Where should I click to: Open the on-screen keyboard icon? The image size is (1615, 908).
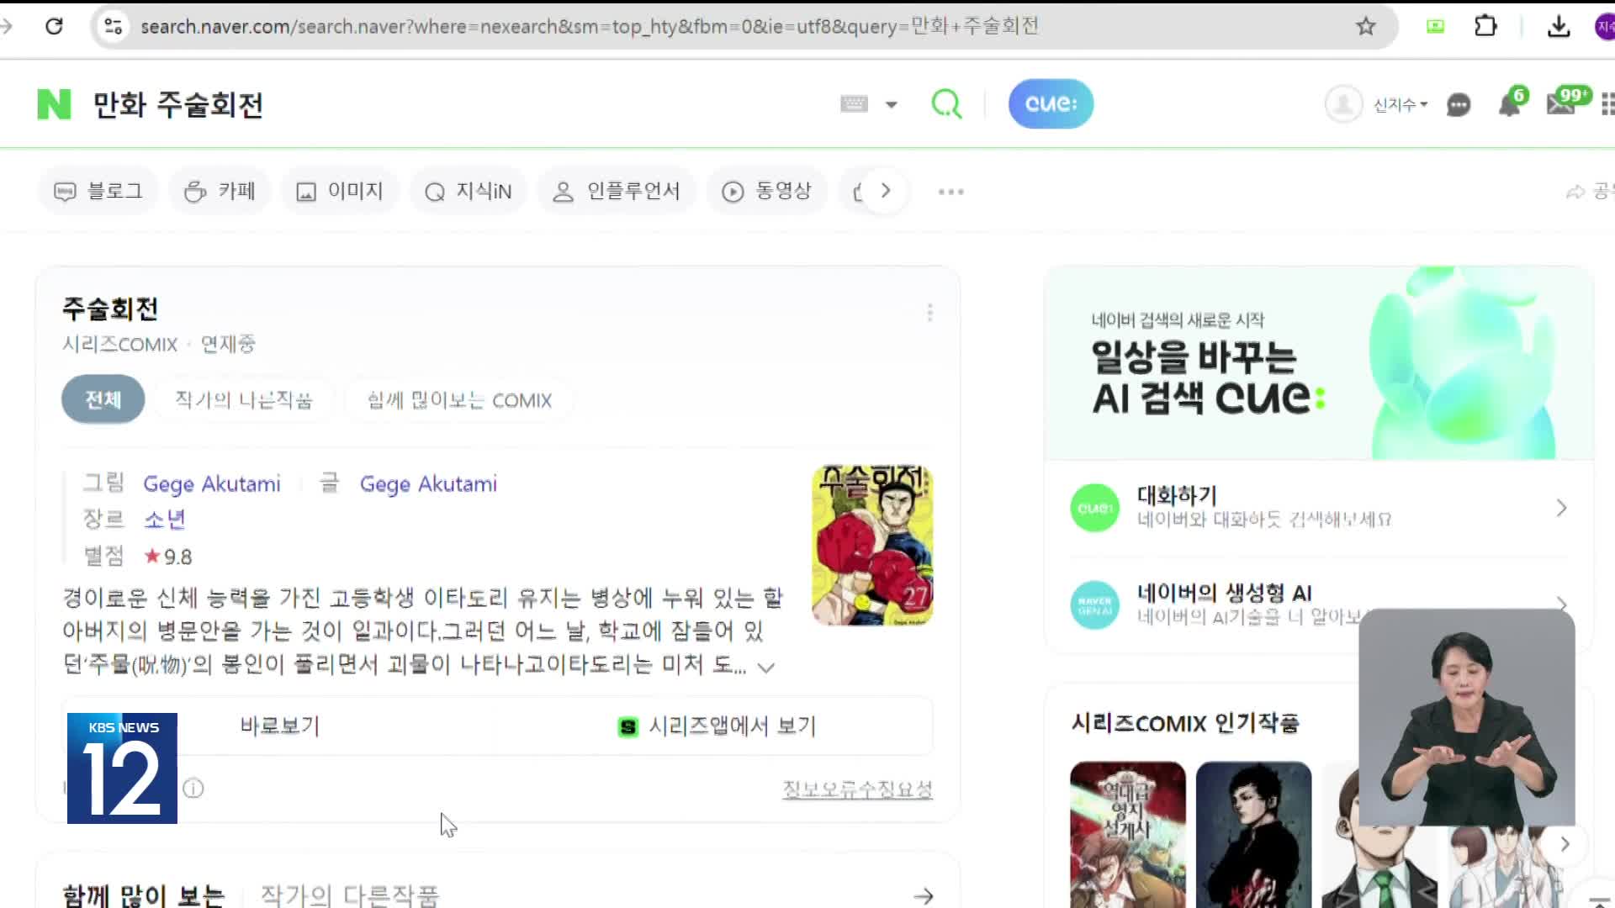pyautogui.click(x=854, y=103)
